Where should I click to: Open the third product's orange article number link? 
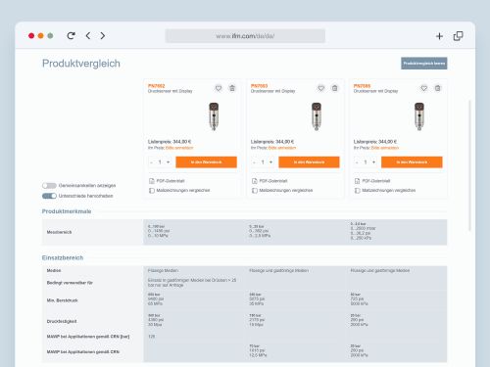pyautogui.click(x=362, y=86)
